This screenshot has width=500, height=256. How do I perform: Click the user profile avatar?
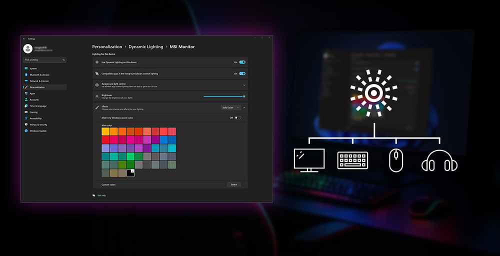pos(27,48)
